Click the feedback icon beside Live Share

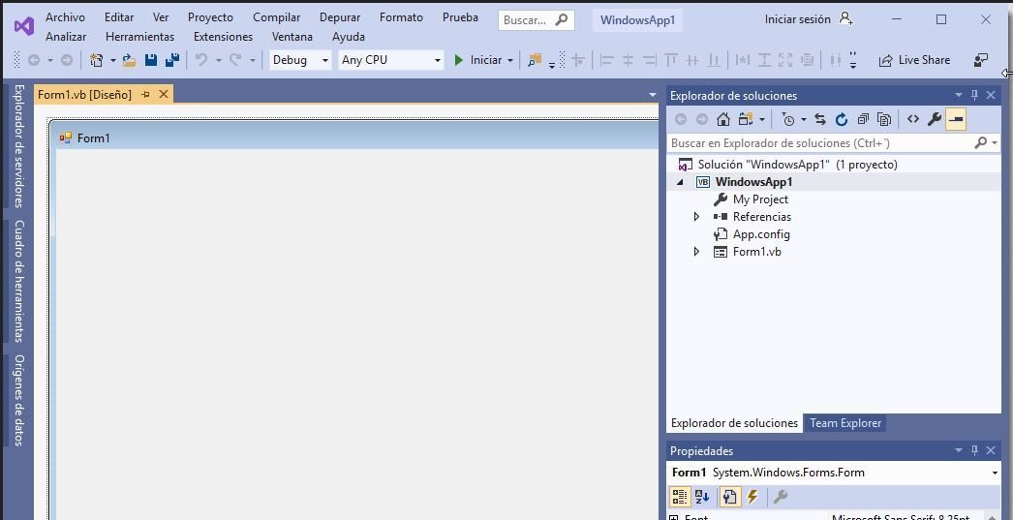981,60
